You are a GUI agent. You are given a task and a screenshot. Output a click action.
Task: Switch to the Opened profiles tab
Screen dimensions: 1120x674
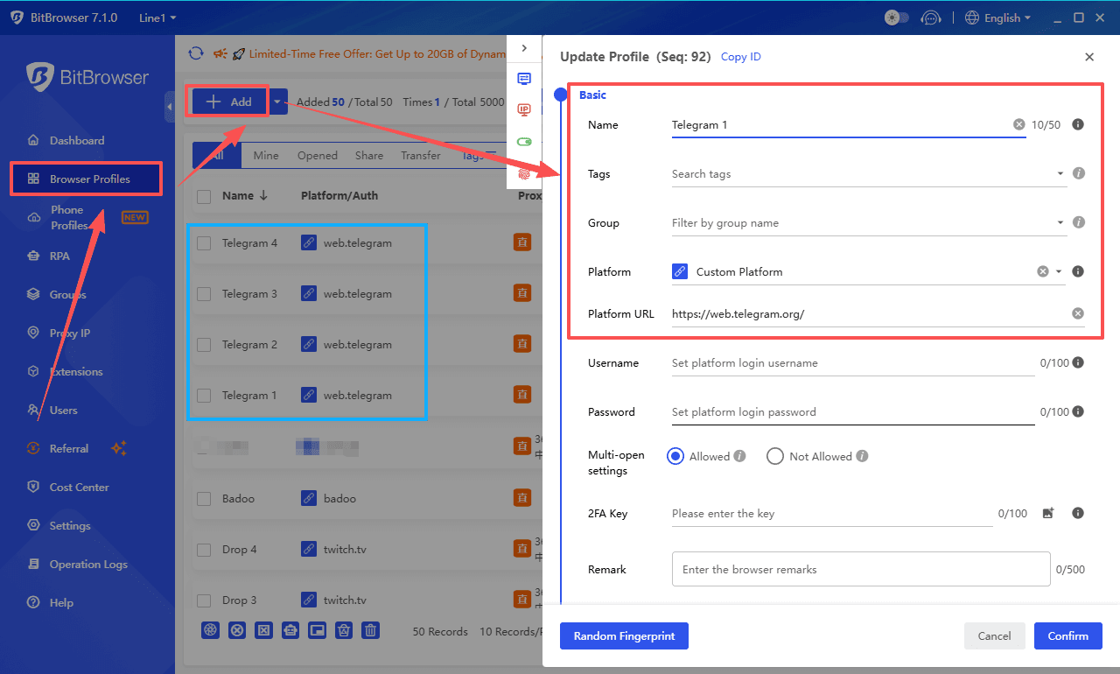(x=317, y=155)
